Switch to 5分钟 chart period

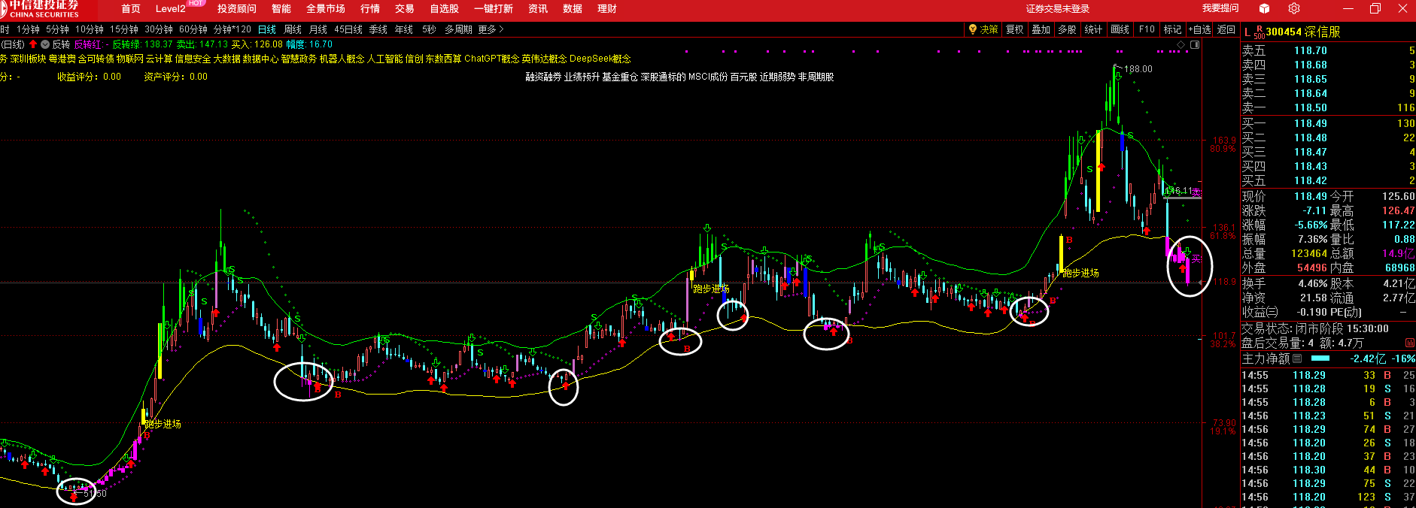pyautogui.click(x=57, y=29)
